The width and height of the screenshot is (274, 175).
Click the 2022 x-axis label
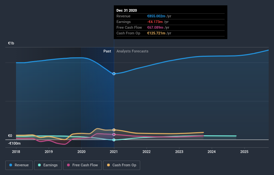click(147, 152)
